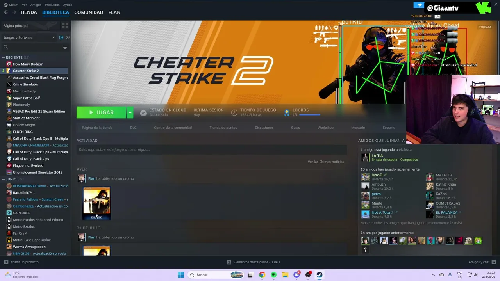
Task: Open the Amigos menu
Action: click(36, 5)
